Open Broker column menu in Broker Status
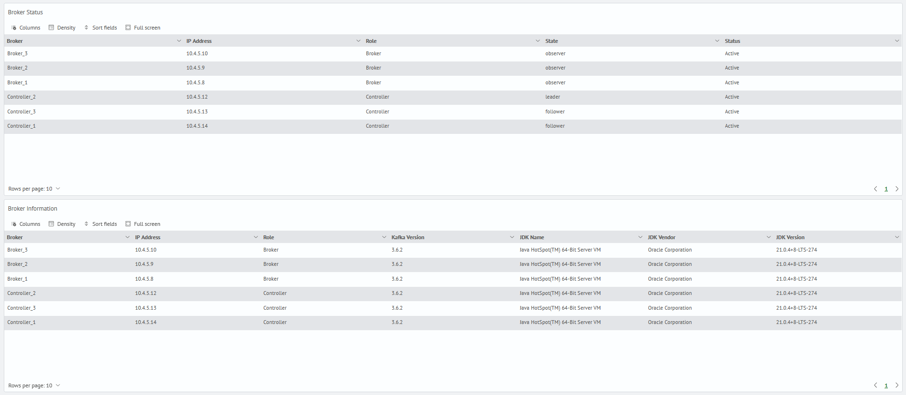906x395 pixels. pyautogui.click(x=179, y=41)
